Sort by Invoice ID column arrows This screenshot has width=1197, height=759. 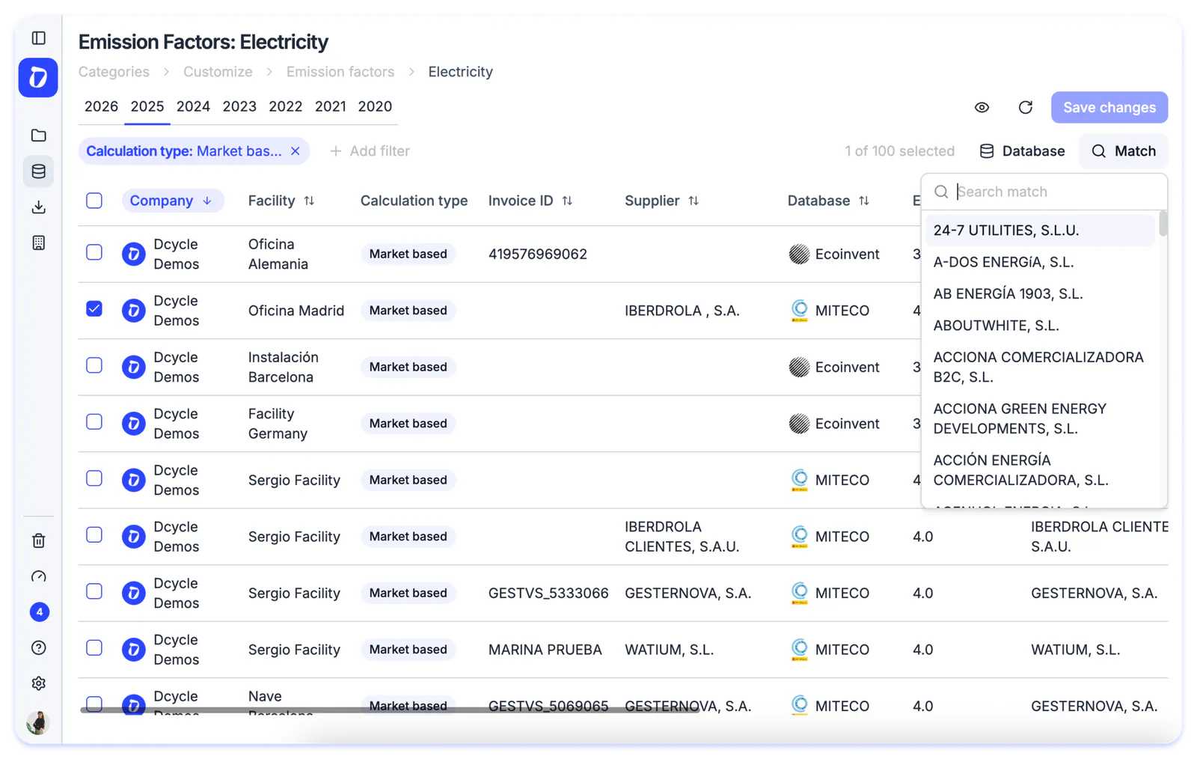pos(567,201)
